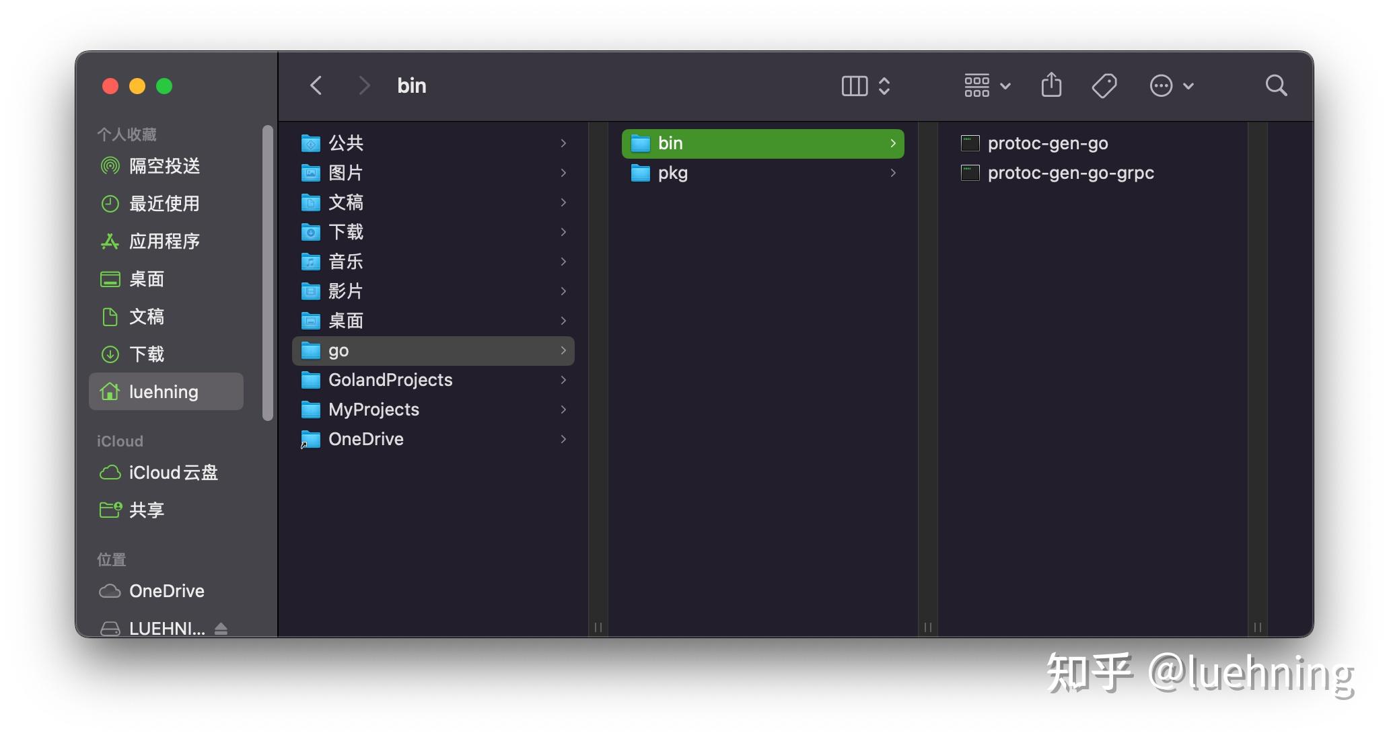Click the tag icon in toolbar
The image size is (1389, 737).
click(1104, 85)
